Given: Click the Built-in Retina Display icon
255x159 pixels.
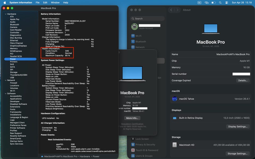Looking at the screenshot, I should [175, 118].
